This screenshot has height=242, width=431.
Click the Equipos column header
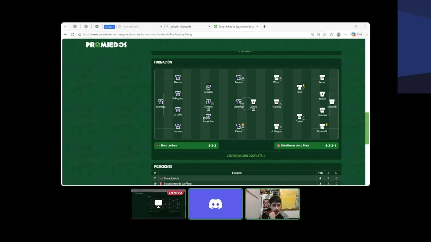pos(237,173)
